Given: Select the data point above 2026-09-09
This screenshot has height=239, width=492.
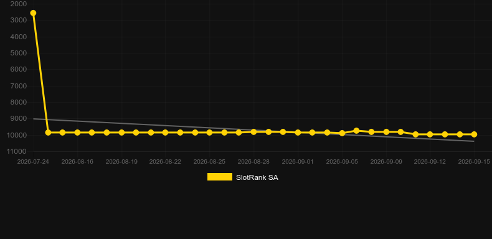Looking at the screenshot, I should click(x=386, y=132).
